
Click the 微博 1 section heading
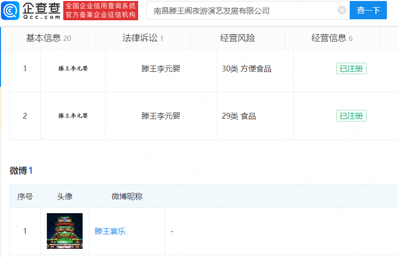tap(21, 171)
